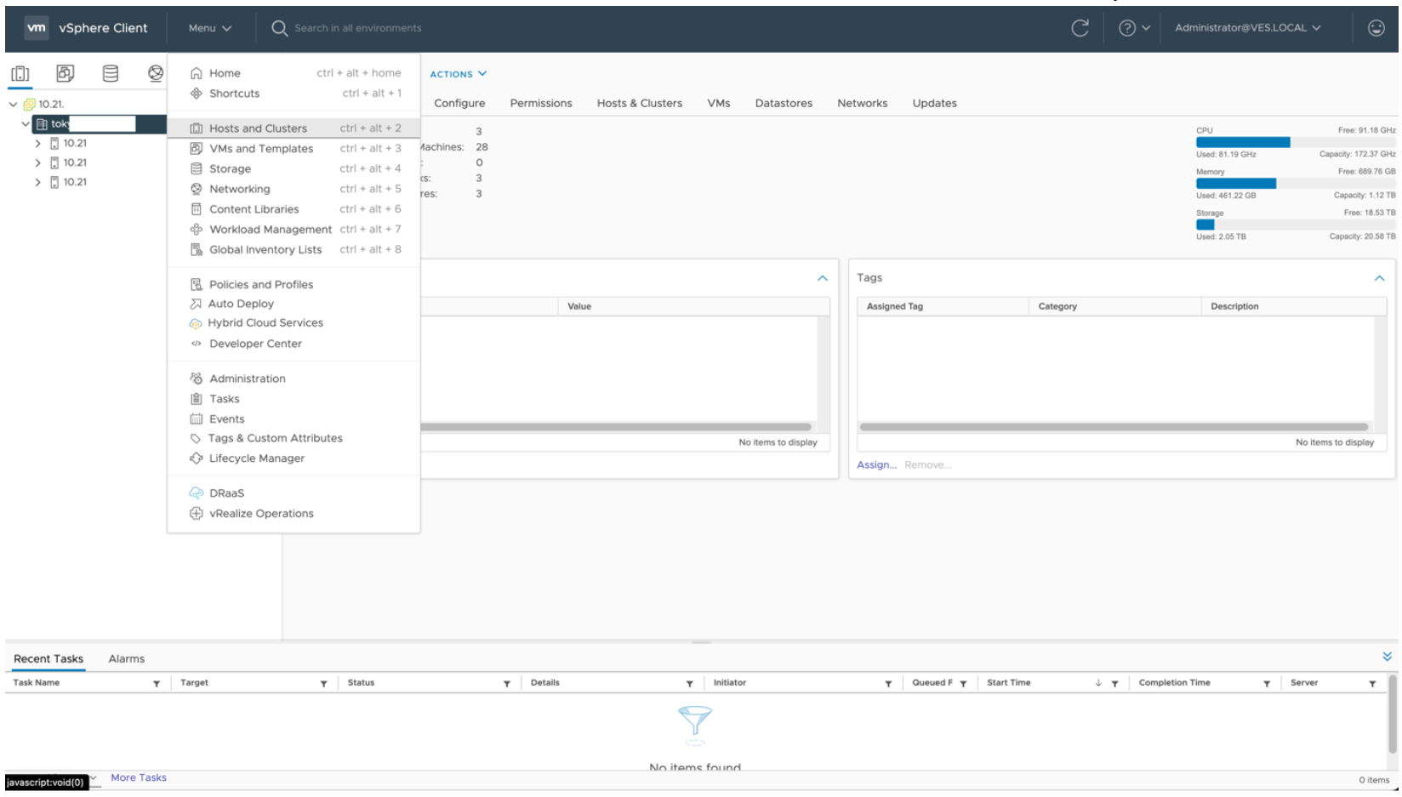Select the Storage navigation icon in sidebar
Viewport: 1402px width, 797px height.
pos(110,72)
